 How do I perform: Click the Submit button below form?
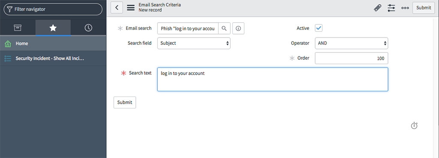tap(125, 102)
